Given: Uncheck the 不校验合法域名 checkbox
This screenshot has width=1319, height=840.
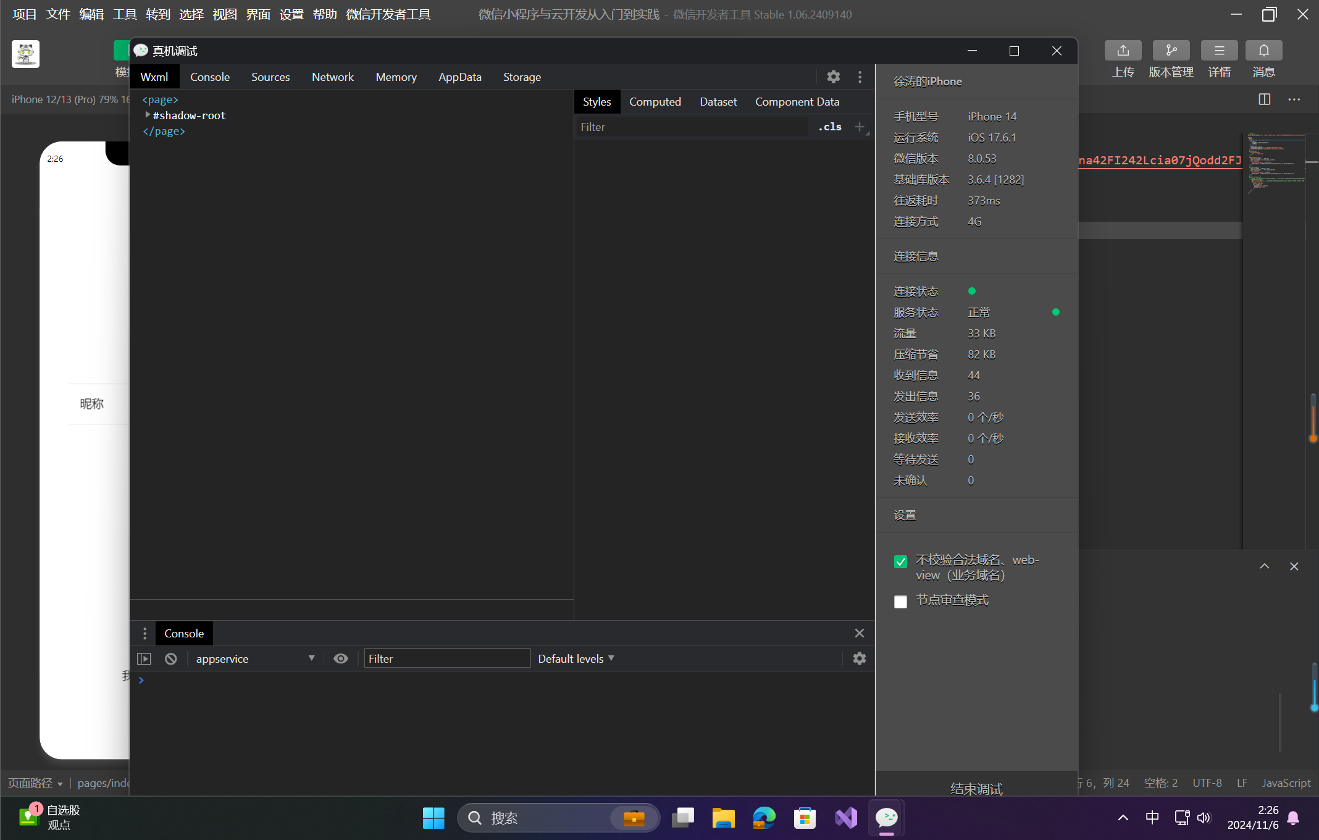Looking at the screenshot, I should [x=900, y=561].
